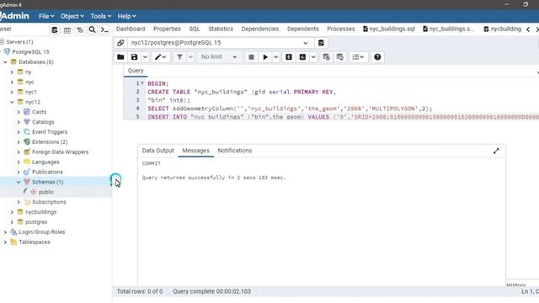Image resolution: width=539 pixels, height=303 pixels.
Task: Expand the Casts node
Action: click(19, 112)
